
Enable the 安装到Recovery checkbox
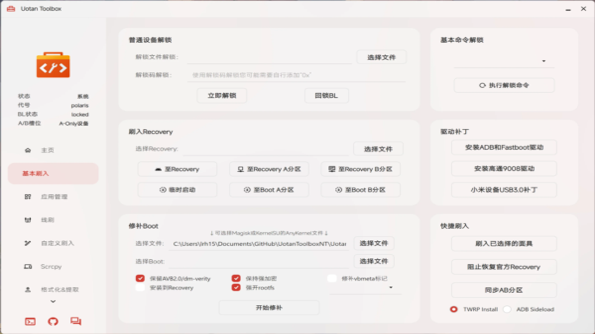tap(140, 288)
